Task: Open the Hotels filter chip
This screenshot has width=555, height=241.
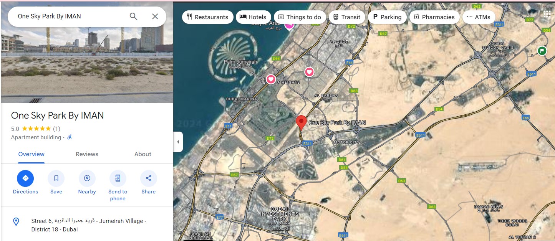Action: coord(253,17)
